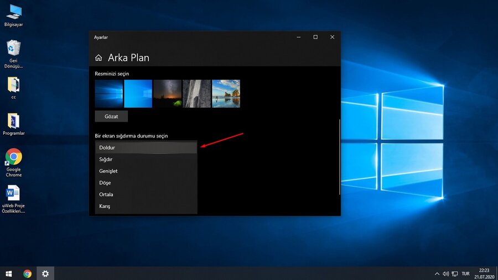Viewport: 498px width, 280px height.
Task: Select the dark Windows logo wallpaper thumbnail
Action: [108, 93]
